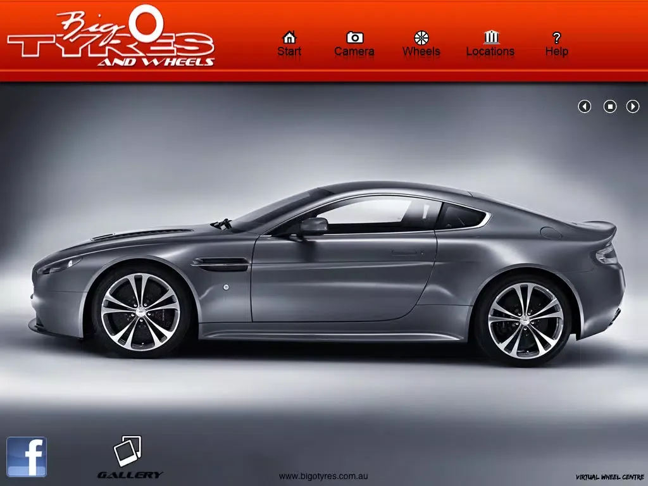Open the Locations building icon
This screenshot has width=648, height=486.
(491, 37)
